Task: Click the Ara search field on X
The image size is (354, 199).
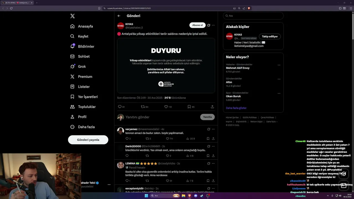Action: coord(253,16)
